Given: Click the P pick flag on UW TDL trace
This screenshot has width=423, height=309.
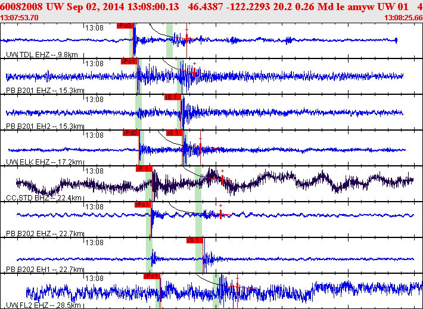Looking at the screenshot, I should point(125,26).
